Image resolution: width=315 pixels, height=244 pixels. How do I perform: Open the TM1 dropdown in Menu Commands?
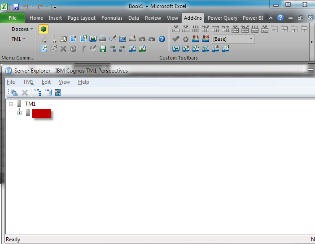18,39
